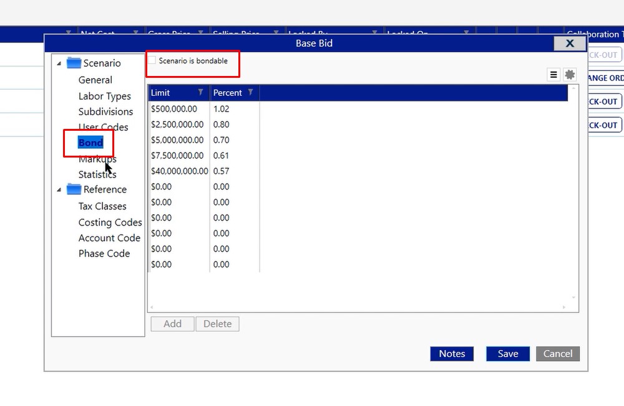This screenshot has width=624, height=406.
Task: Click the Reference folder icon
Action: 74,189
